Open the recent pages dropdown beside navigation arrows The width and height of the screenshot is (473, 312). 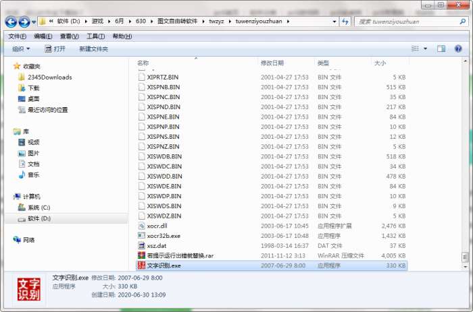tap(34, 22)
